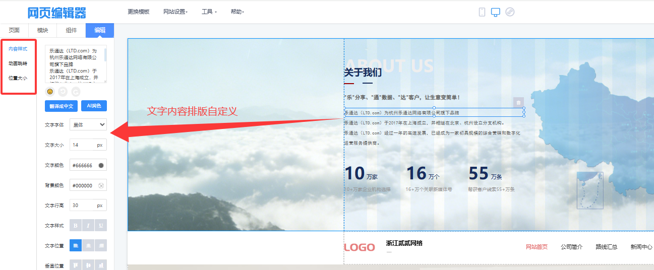Click the 网页编辑器 logo title
This screenshot has height=270, width=654.
56,13
